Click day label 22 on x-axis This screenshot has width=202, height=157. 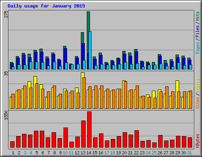click(136, 153)
